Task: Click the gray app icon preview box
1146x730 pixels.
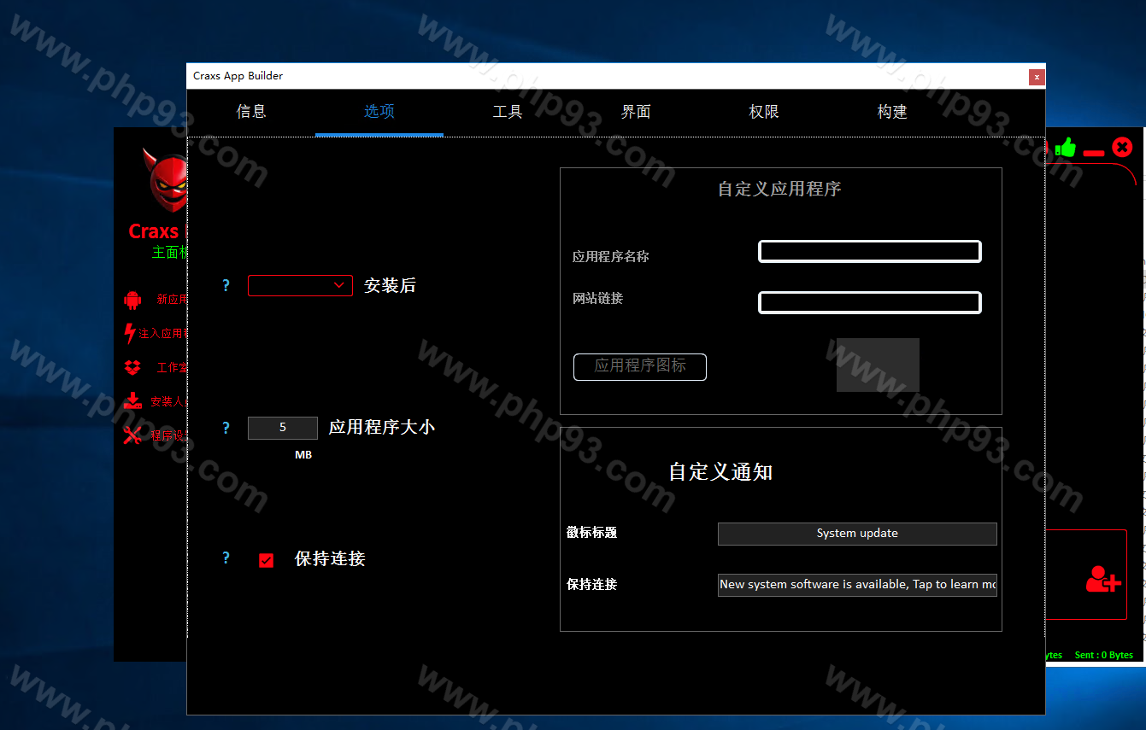Action: pos(878,365)
